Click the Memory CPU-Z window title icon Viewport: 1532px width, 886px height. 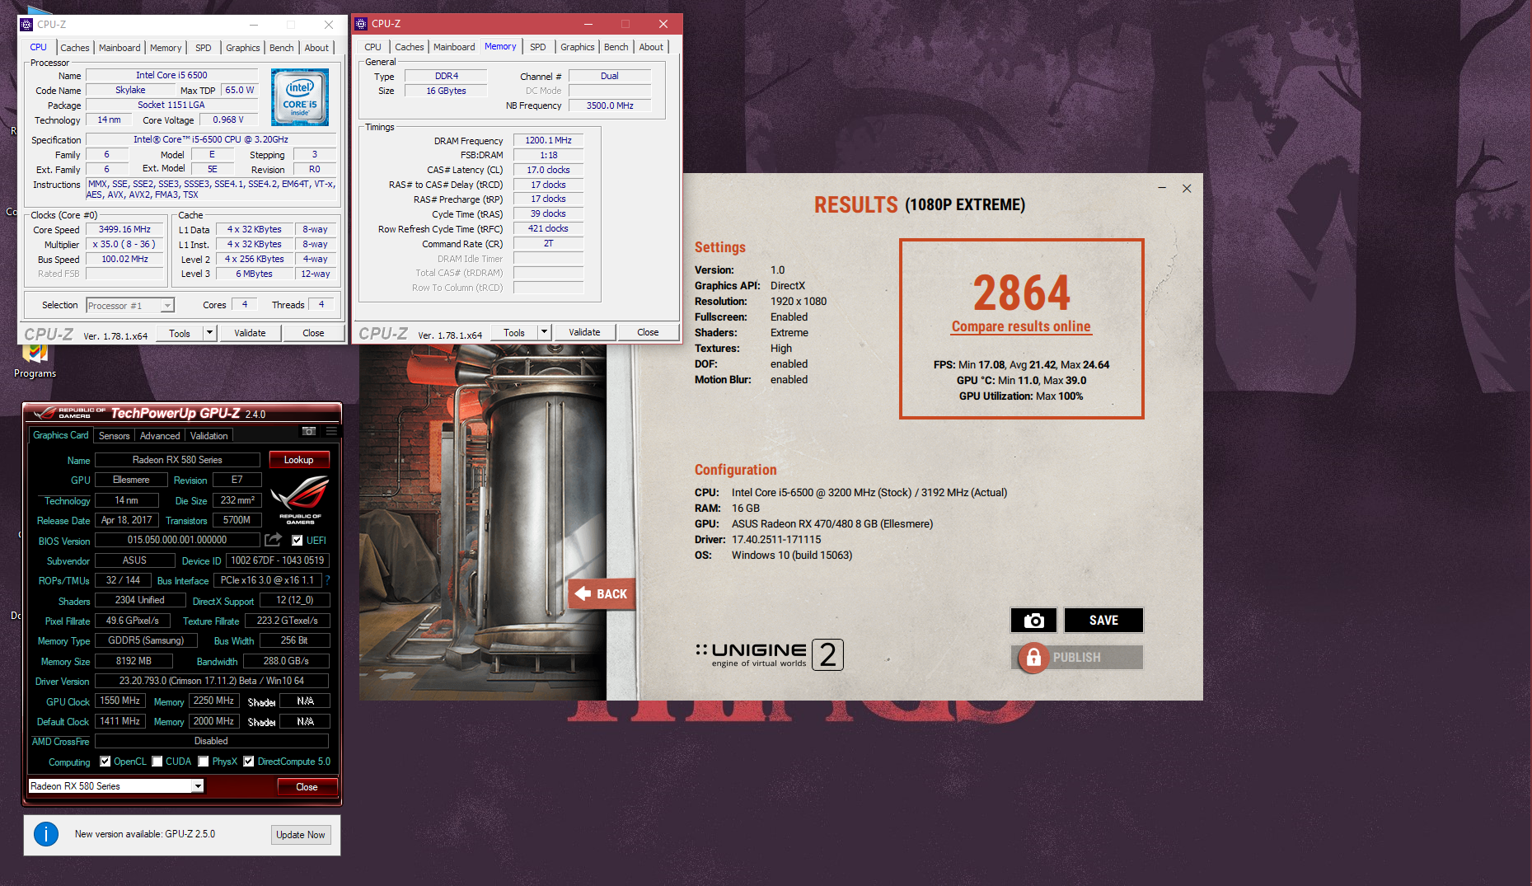(361, 24)
